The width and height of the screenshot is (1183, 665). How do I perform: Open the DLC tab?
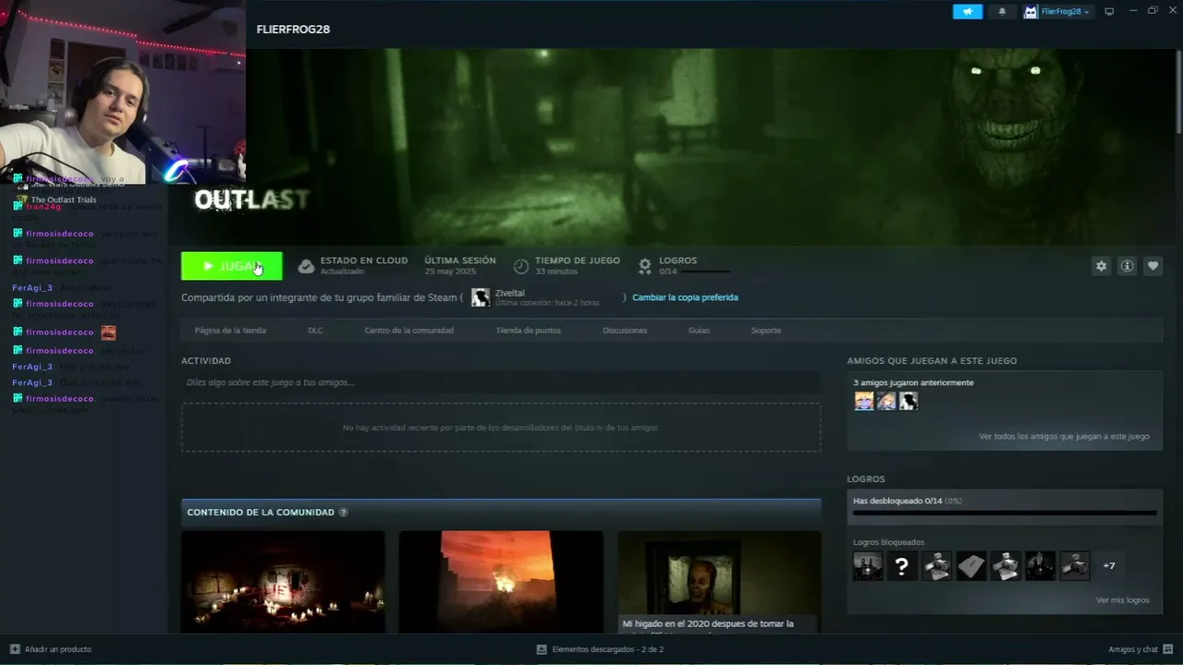tap(315, 331)
